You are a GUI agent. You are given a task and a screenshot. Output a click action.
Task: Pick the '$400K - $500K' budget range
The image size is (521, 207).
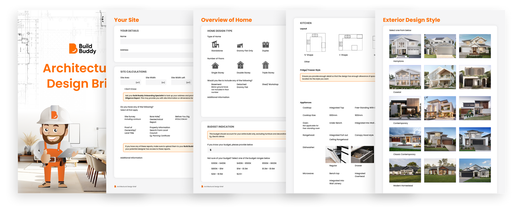point(244,163)
